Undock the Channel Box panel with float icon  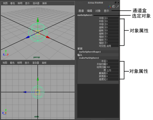pyautogui.click(x=116, y=3)
